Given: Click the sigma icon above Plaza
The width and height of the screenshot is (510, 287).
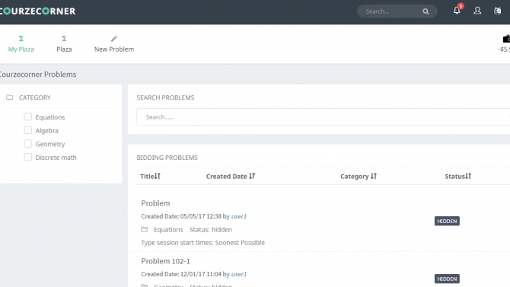Looking at the screenshot, I should (64, 38).
